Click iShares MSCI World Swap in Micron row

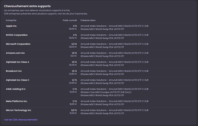[x=102, y=113]
